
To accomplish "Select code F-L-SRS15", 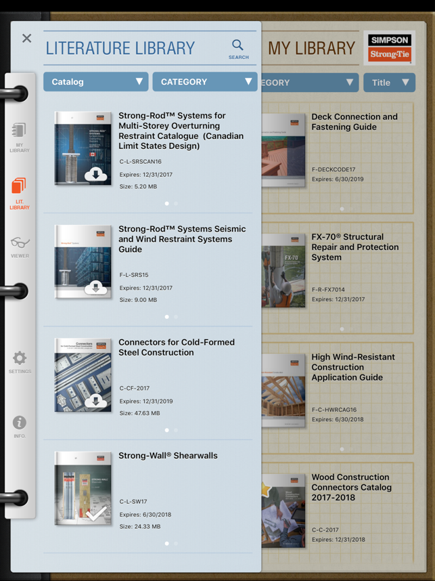I will coord(134,275).
